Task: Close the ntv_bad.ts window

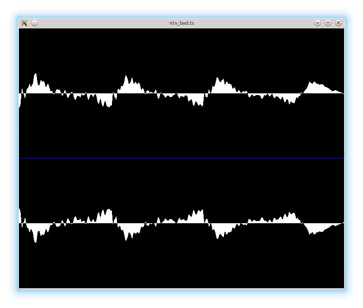Action: pyautogui.click(x=339, y=23)
